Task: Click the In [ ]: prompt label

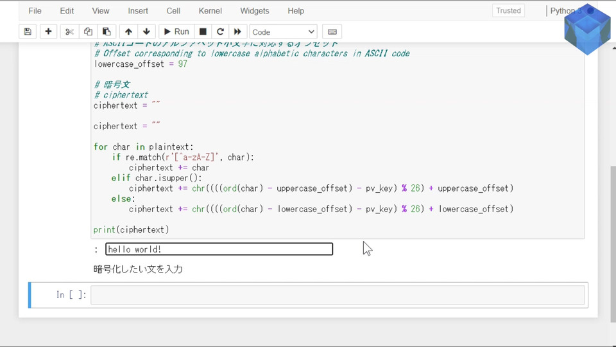Action: (71, 295)
